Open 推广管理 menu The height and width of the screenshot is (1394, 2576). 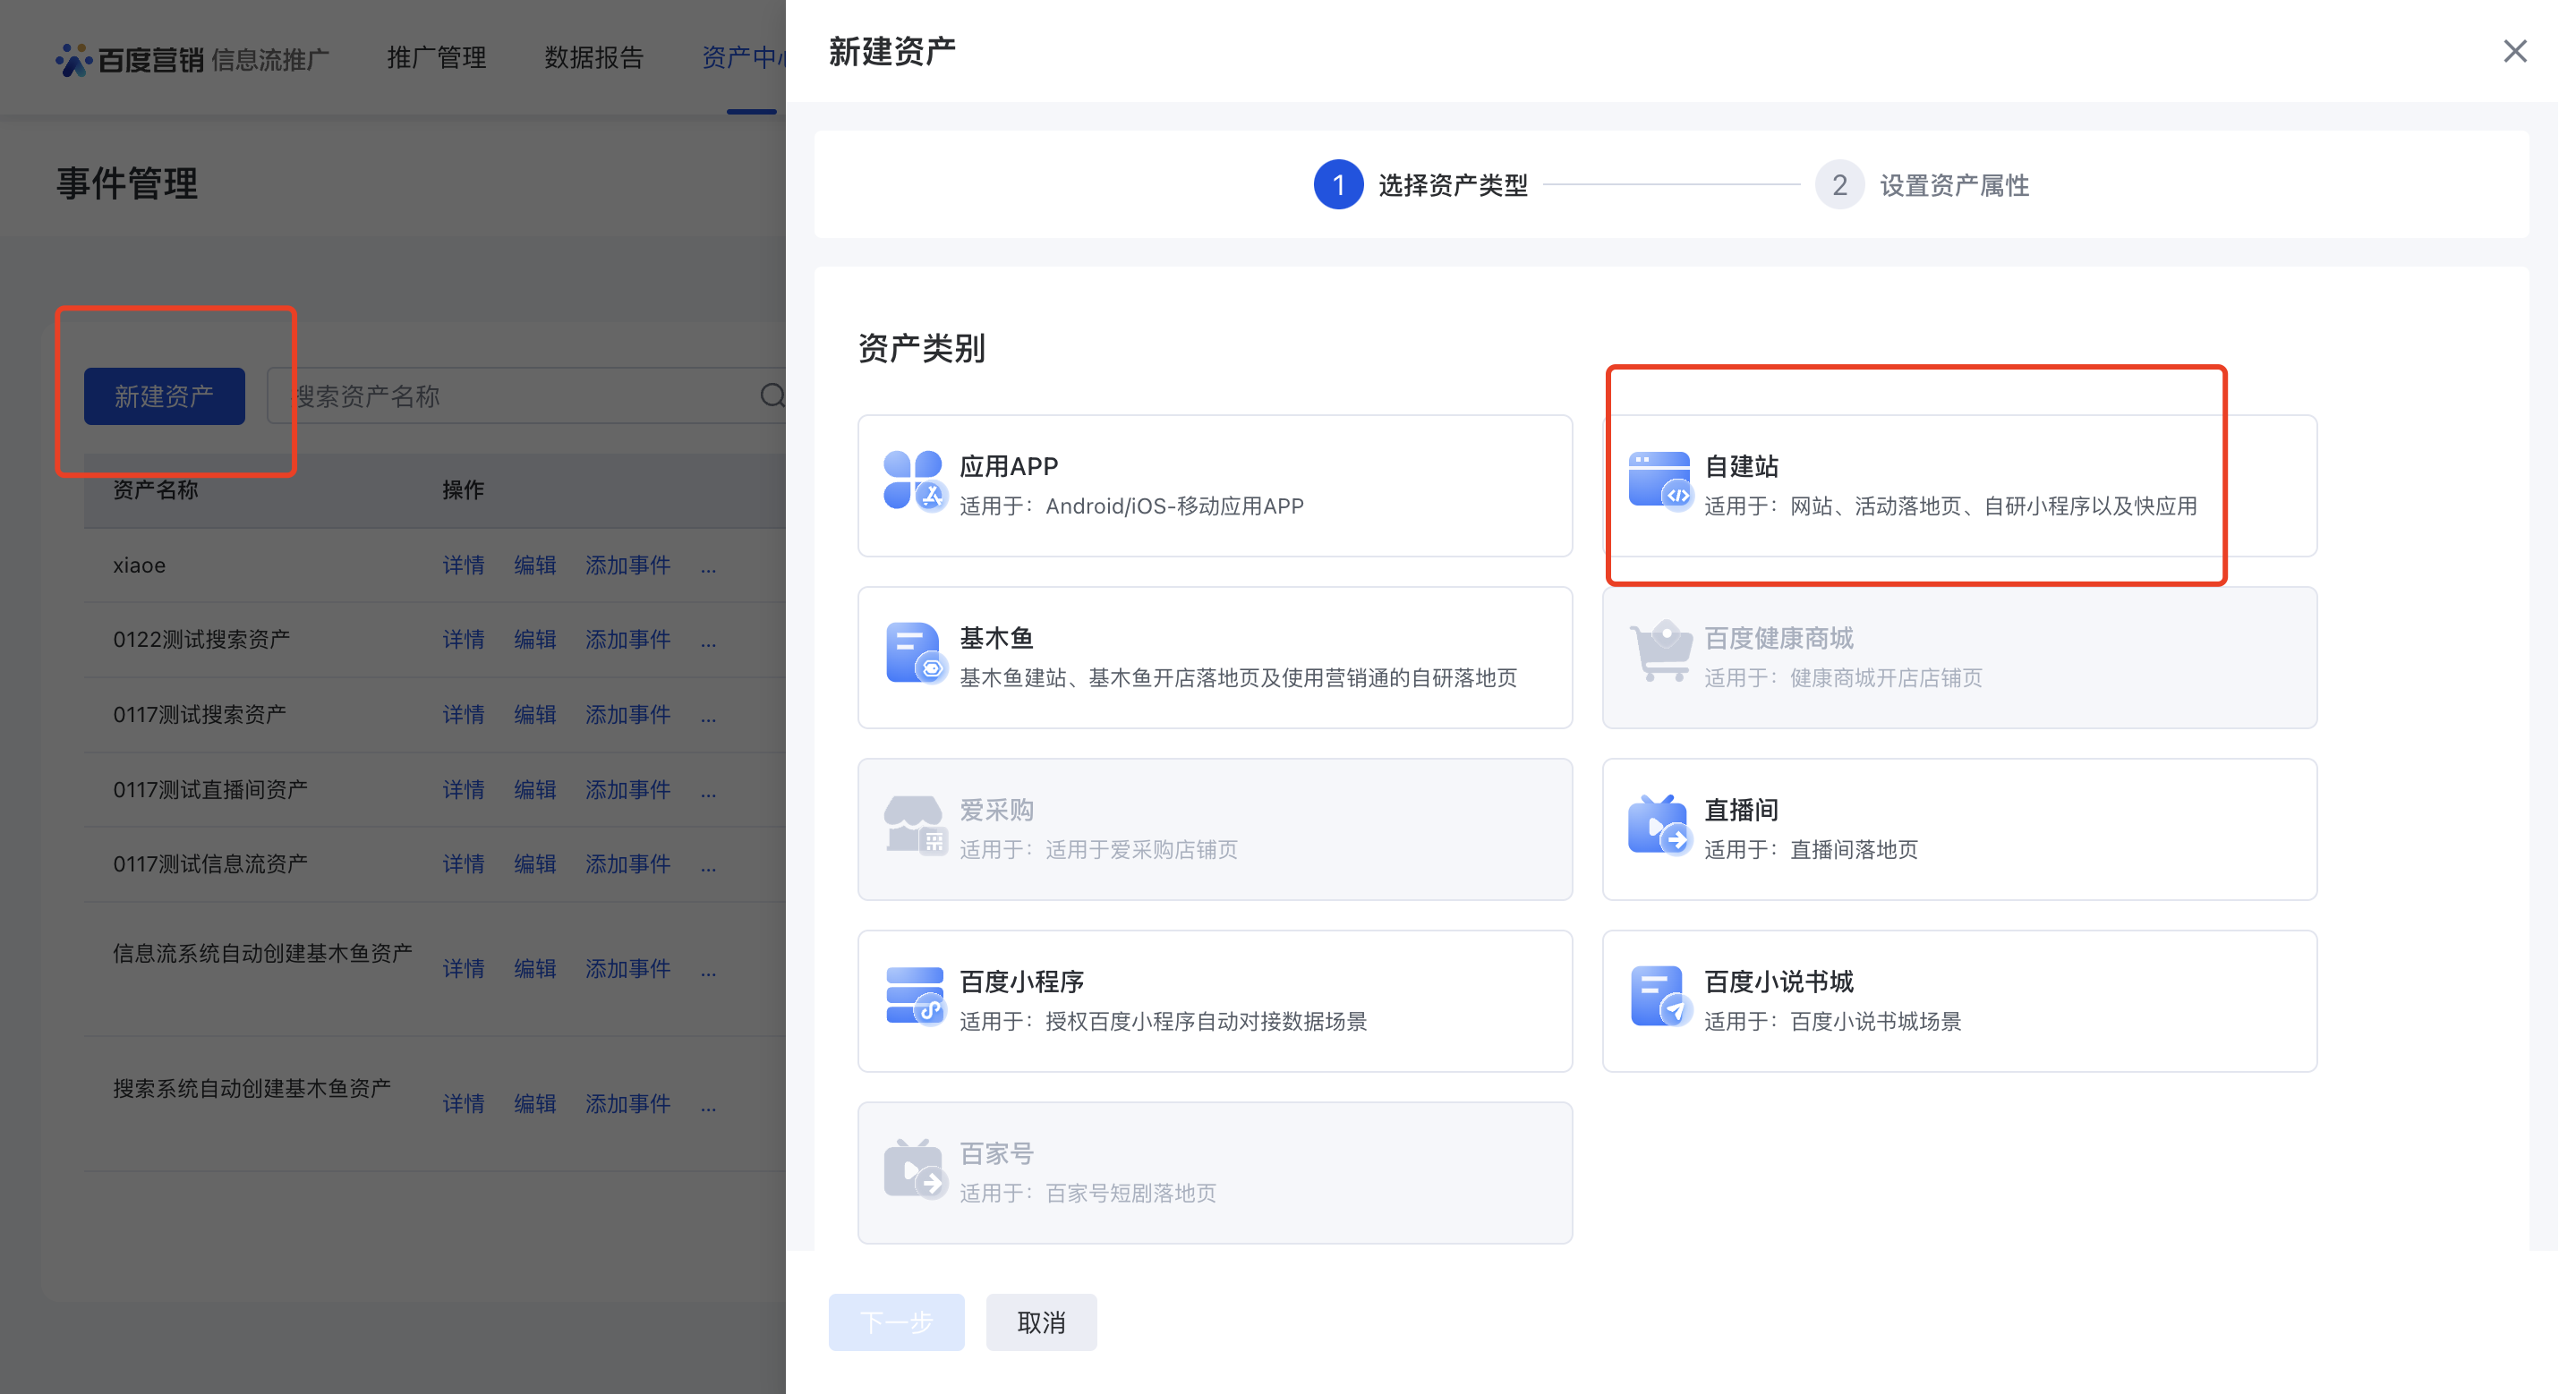click(437, 58)
